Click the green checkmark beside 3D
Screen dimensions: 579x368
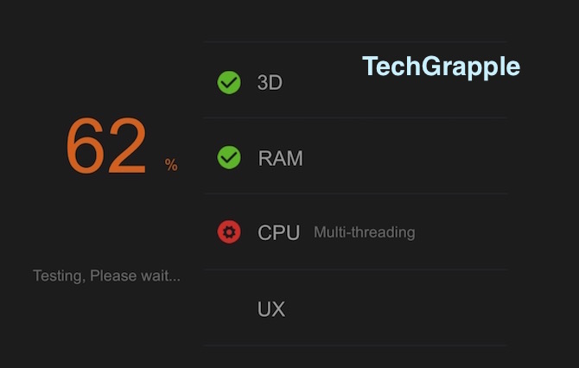coord(229,83)
